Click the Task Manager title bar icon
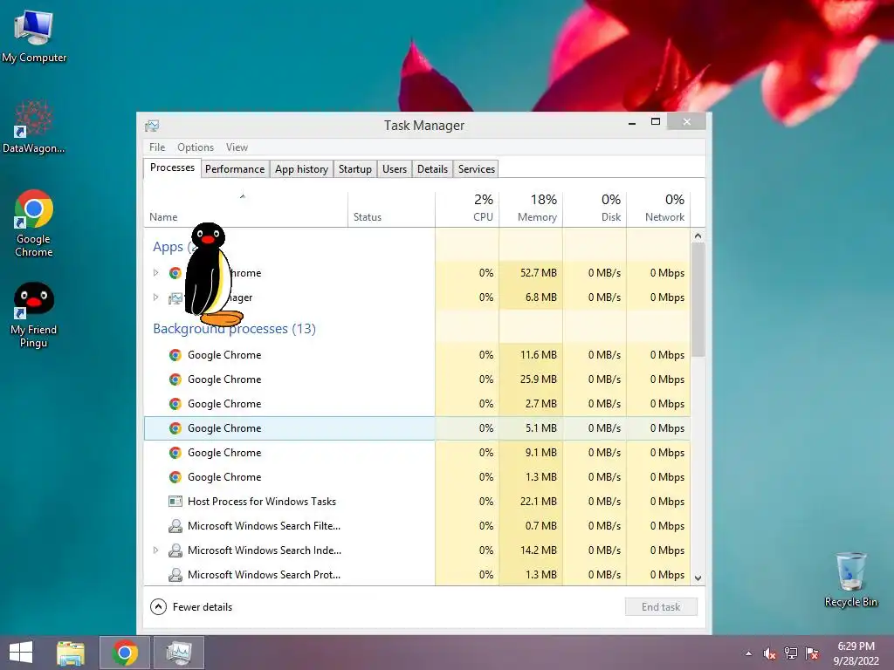 [152, 126]
